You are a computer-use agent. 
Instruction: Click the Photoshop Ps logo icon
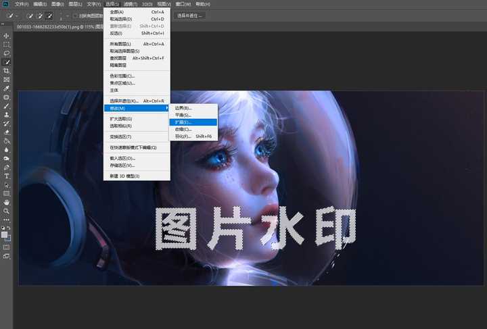[x=5, y=4]
